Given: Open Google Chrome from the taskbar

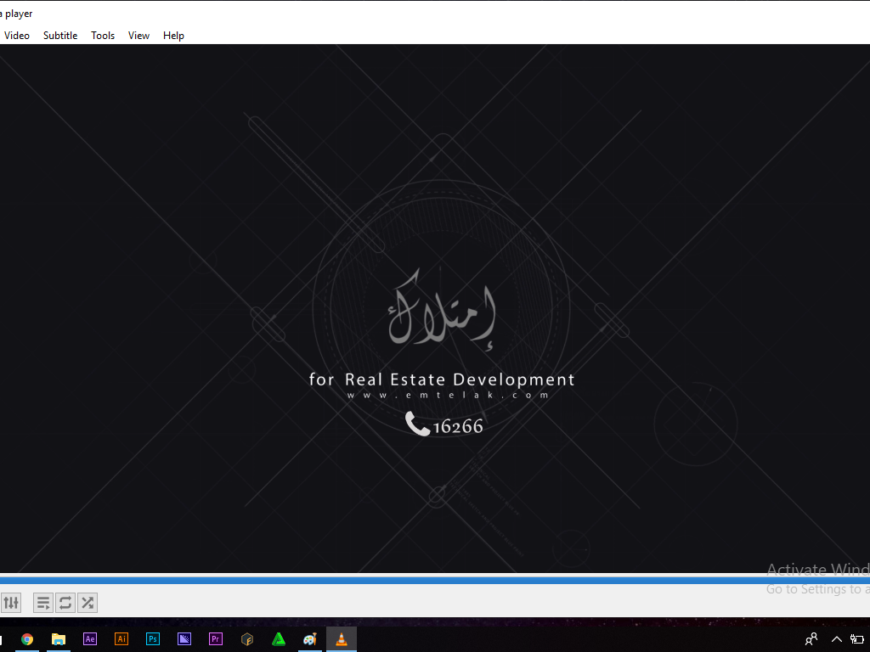Looking at the screenshot, I should coord(26,639).
